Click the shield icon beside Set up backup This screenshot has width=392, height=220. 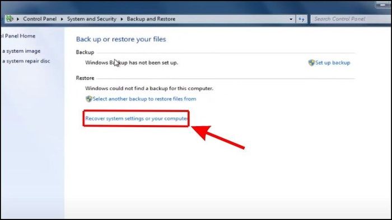(x=311, y=63)
